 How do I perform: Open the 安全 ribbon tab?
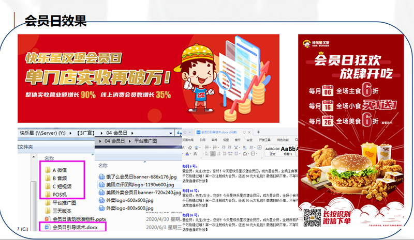pos(249,140)
